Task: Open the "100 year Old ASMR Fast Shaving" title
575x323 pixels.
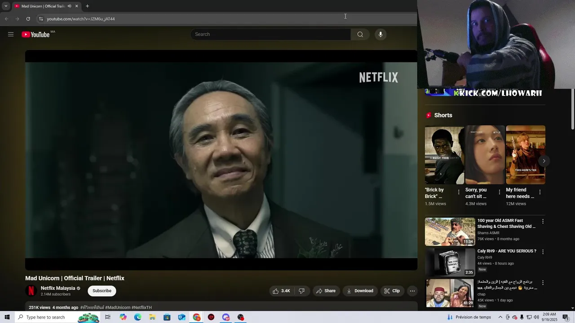Action: coord(506,223)
